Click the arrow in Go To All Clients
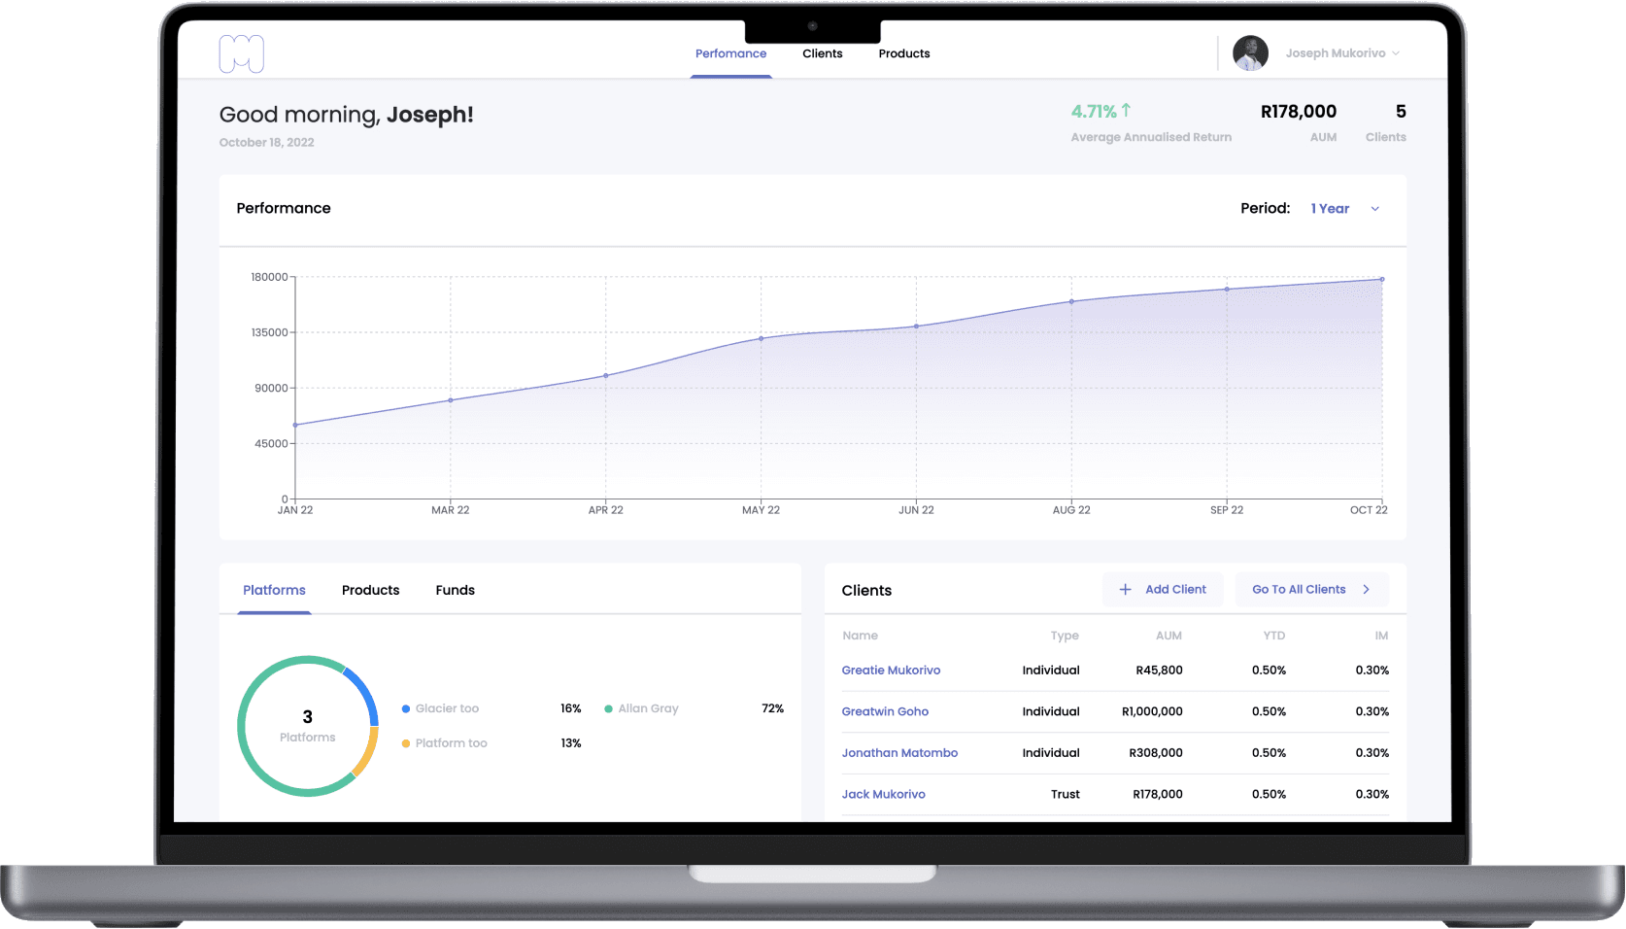This screenshot has height=929, width=1626. [1366, 590]
